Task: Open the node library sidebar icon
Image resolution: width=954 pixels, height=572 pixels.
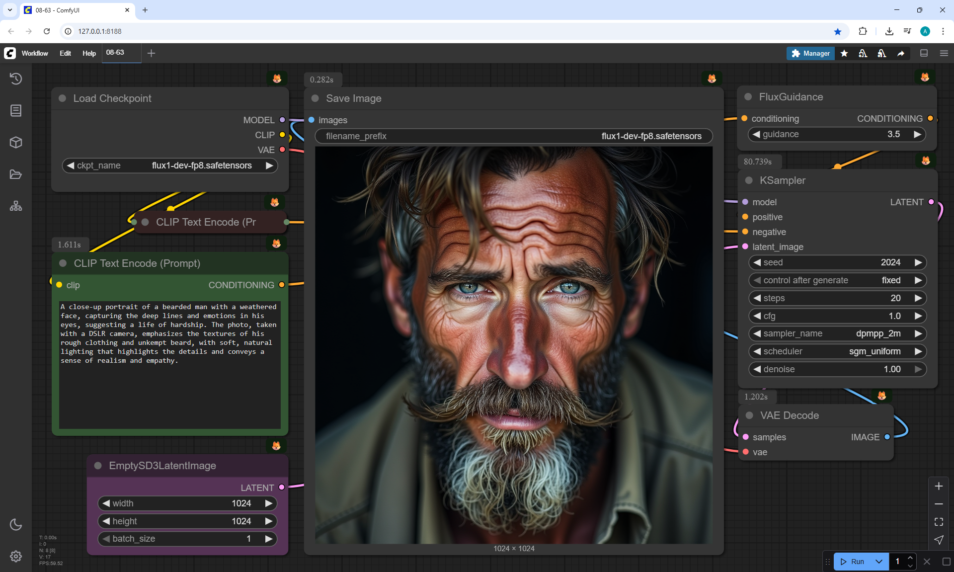Action: (16, 110)
